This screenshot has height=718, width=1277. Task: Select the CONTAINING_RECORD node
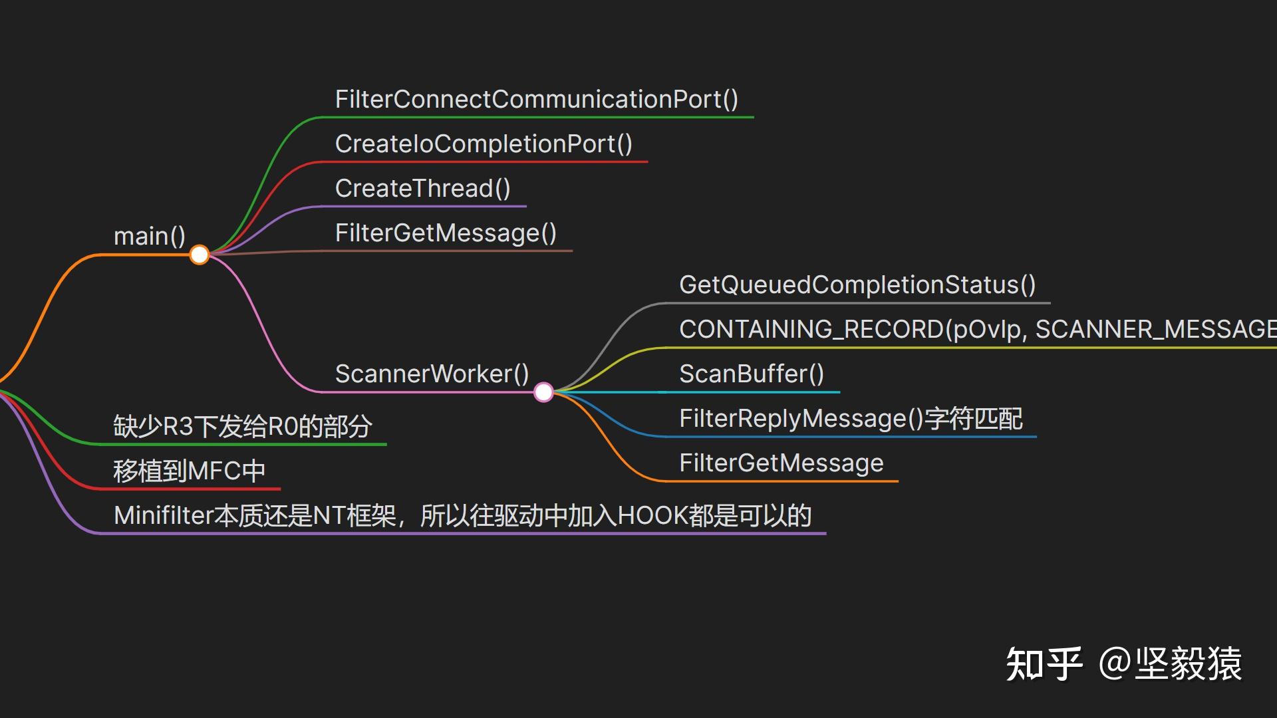tap(976, 329)
